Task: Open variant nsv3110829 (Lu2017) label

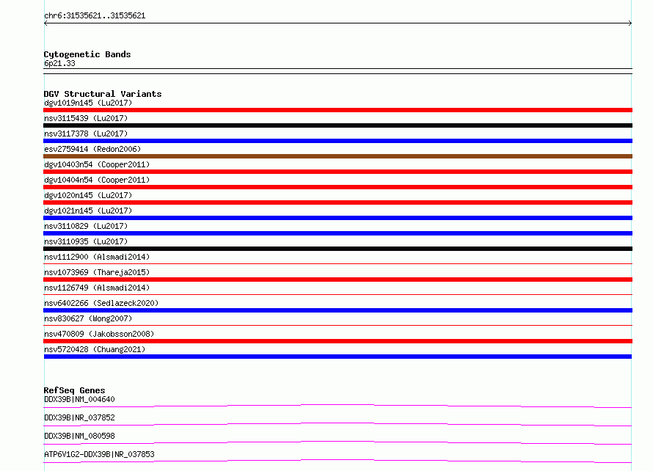Action: (x=86, y=226)
